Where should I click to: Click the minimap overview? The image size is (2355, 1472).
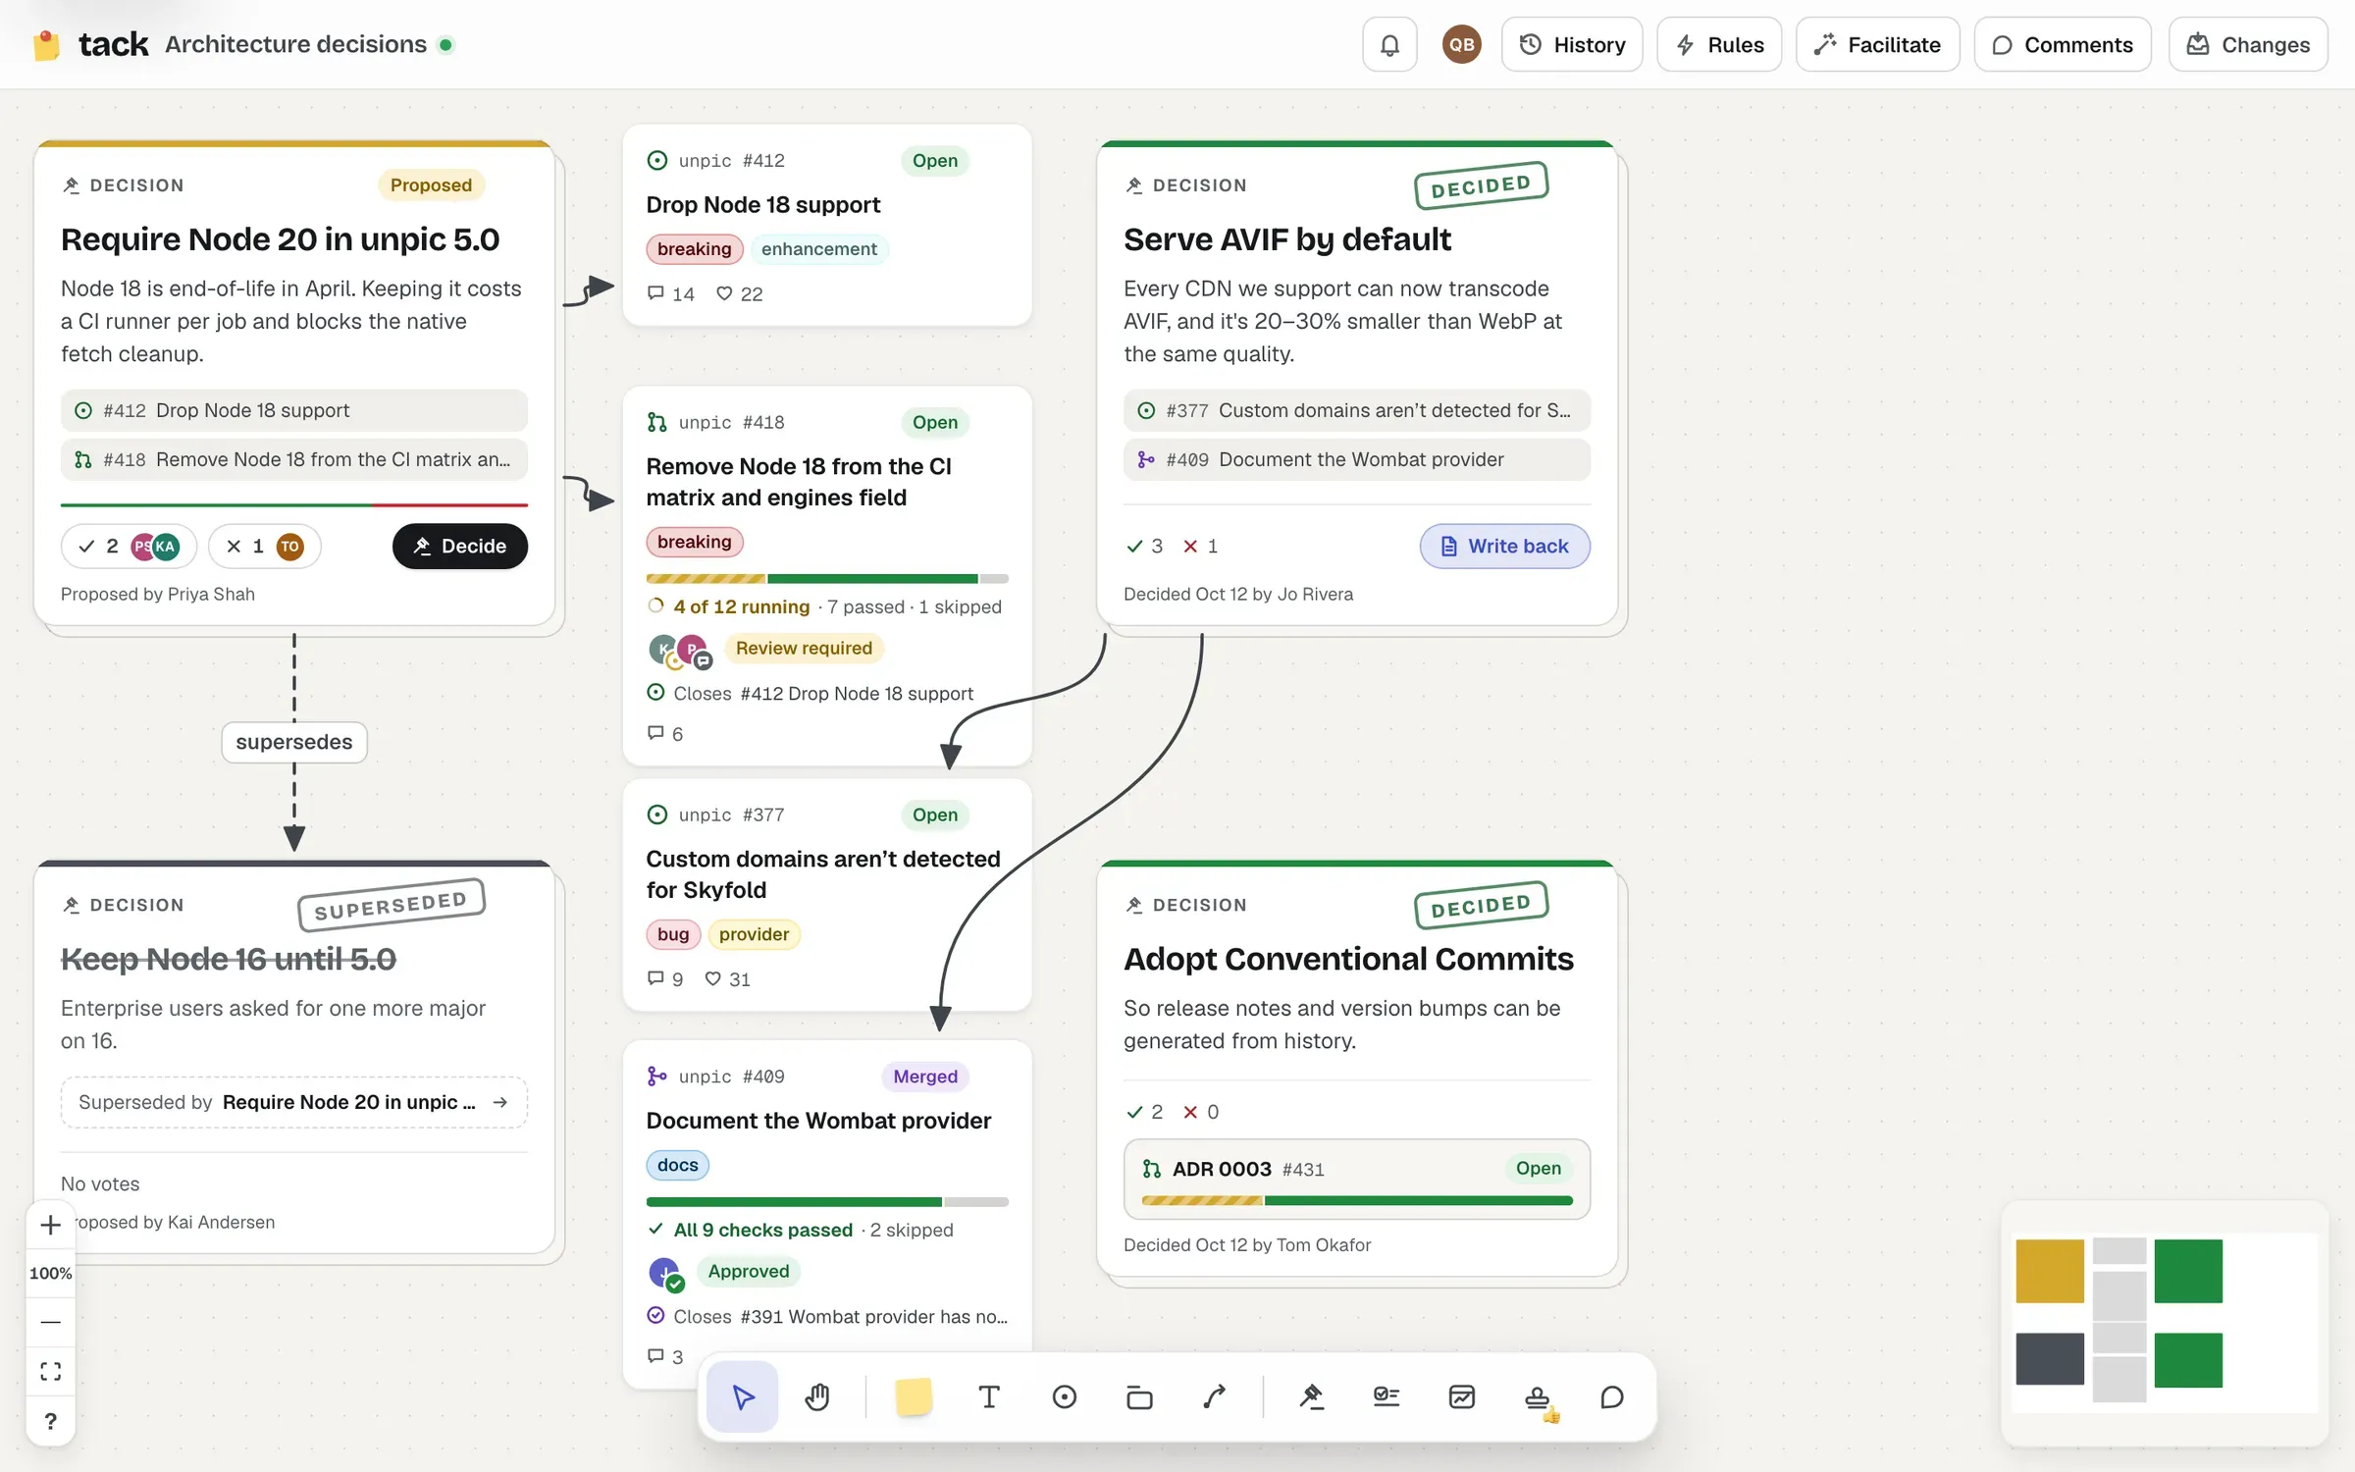click(2165, 1323)
